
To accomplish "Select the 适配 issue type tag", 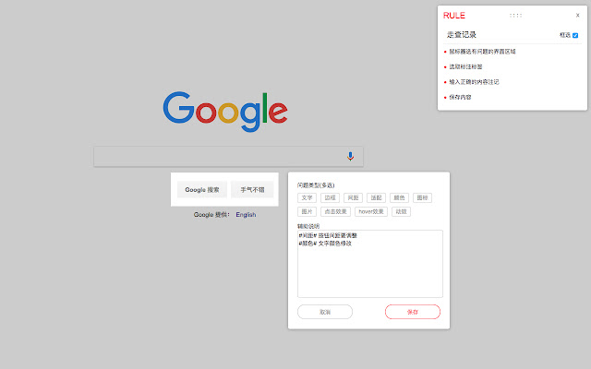I will tap(376, 197).
